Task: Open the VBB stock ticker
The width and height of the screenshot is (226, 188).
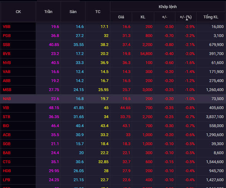Action: [7, 26]
